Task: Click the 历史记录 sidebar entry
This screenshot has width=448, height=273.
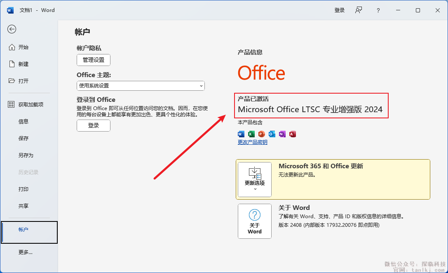Action: click(28, 172)
